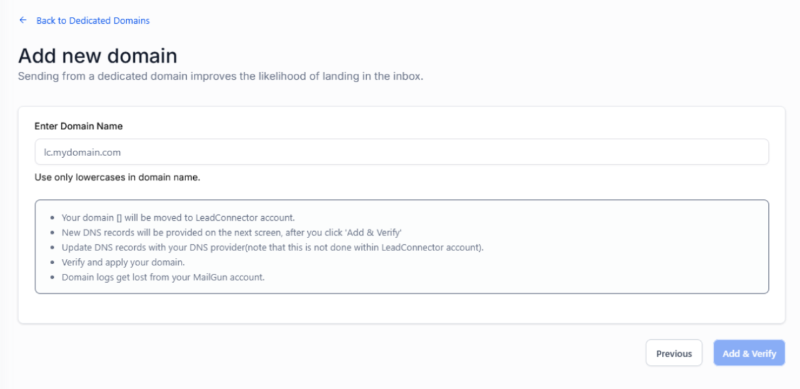The image size is (800, 389).
Task: Click the "Add new domain" heading
Action: [97, 55]
